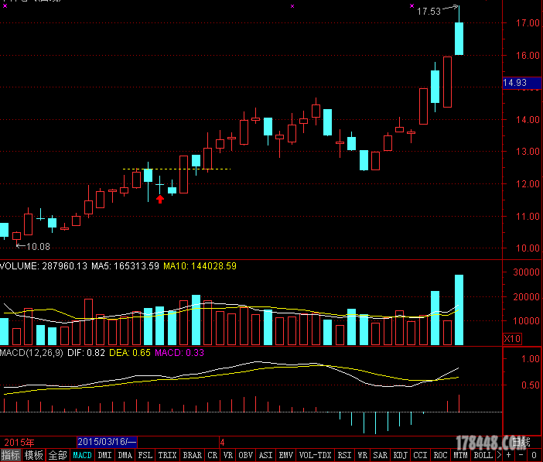Switch to the MACD indicator tab
Viewport: 543px width, 462px height.
(x=83, y=455)
